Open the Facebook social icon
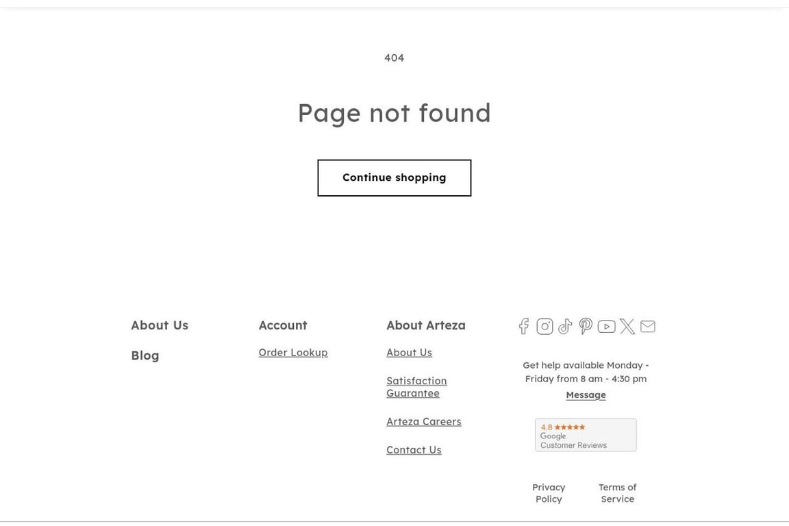This screenshot has width=789, height=526. pos(524,326)
